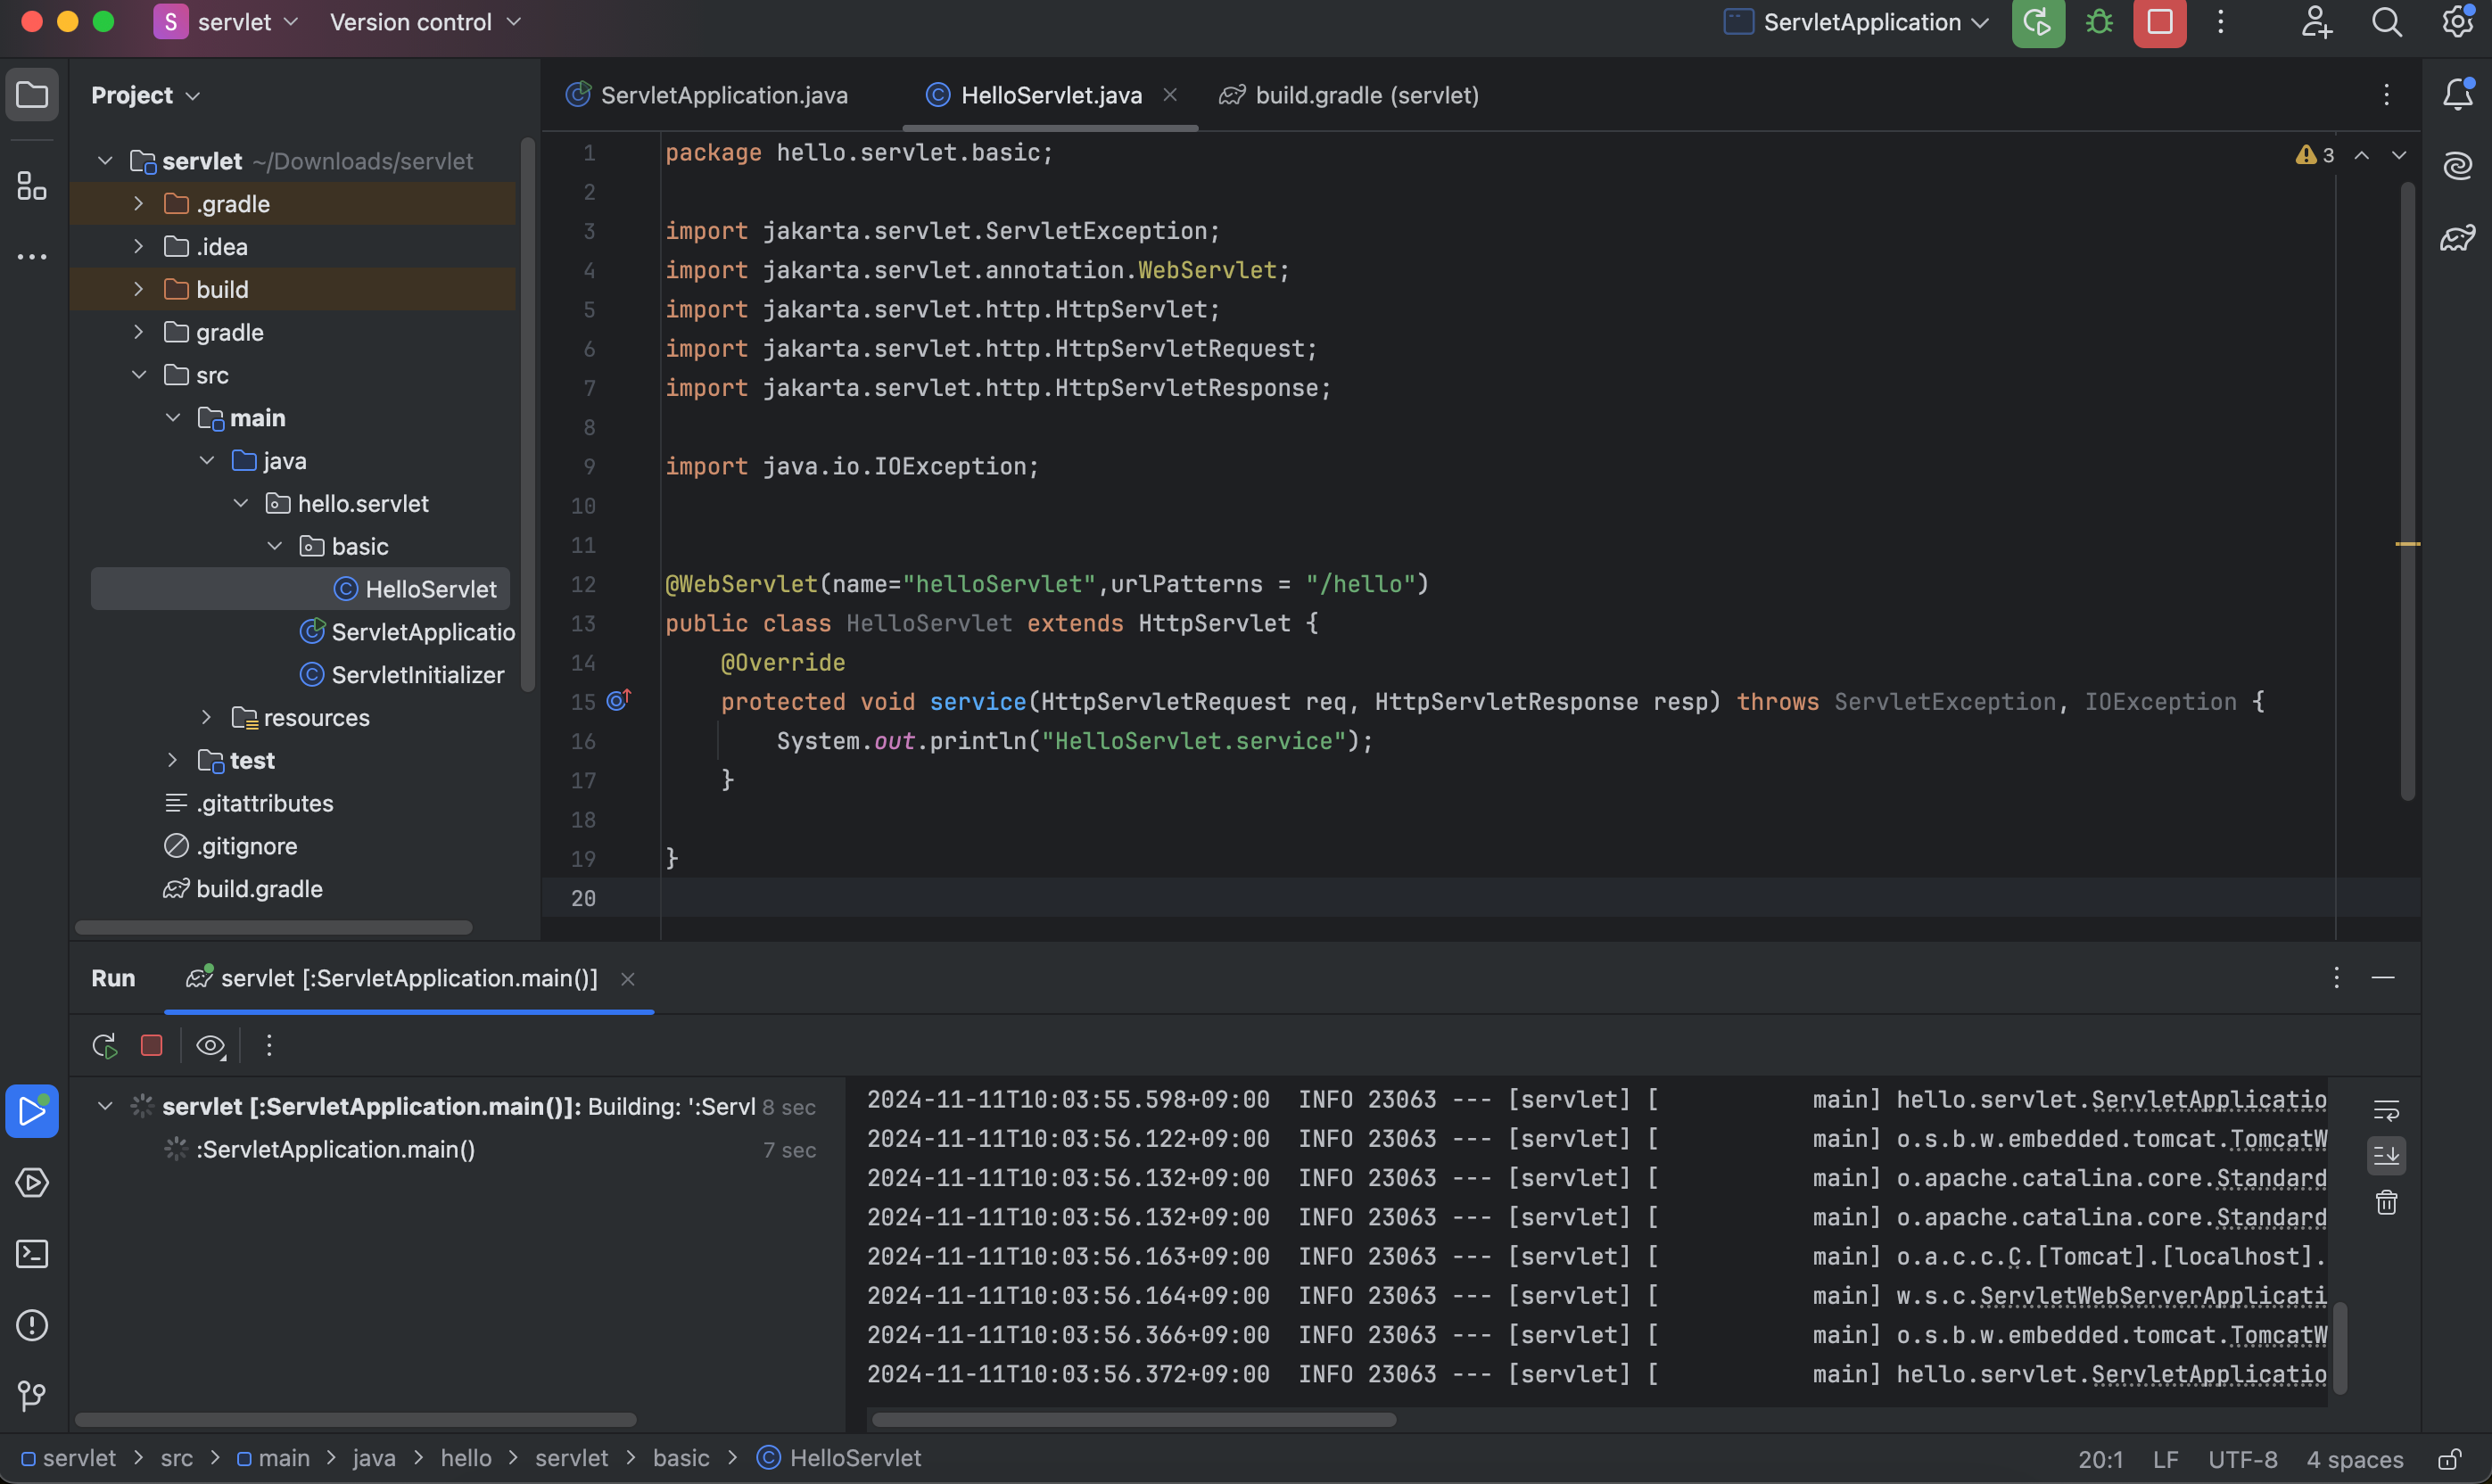Expand the .idea folder
This screenshot has height=1484, width=2492.
(x=139, y=247)
